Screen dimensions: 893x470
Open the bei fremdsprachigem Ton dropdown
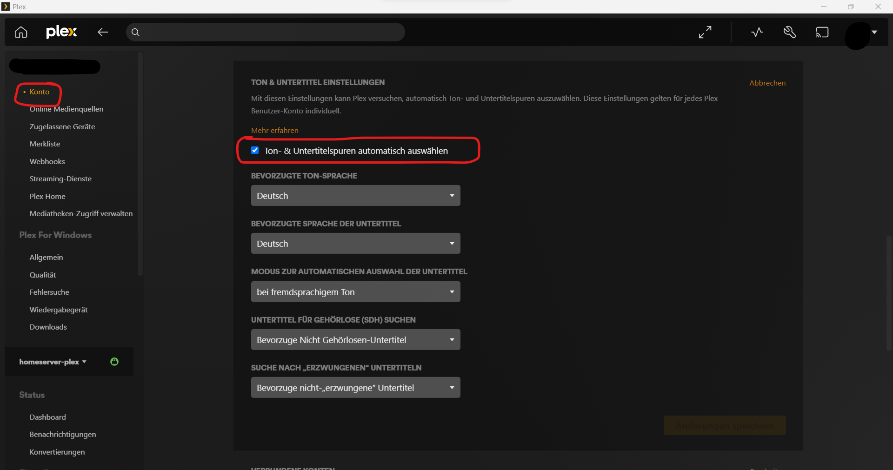[356, 292]
